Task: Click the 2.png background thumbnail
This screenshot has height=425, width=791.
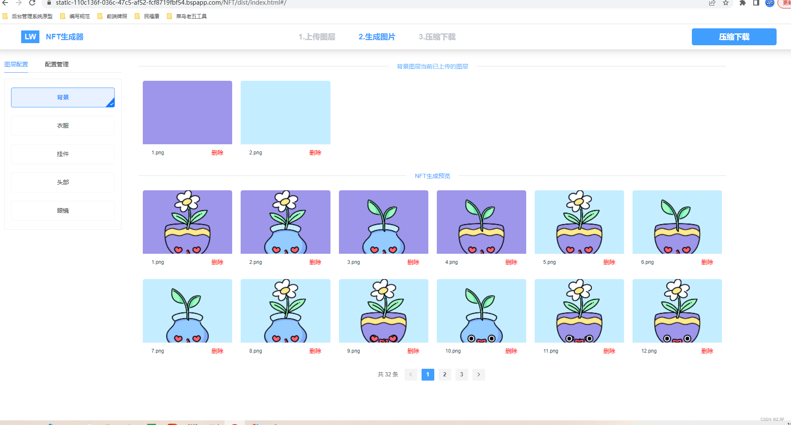Action: tap(285, 112)
